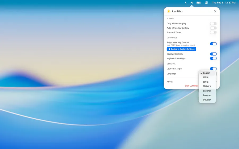Pick Español in the language menu

[207, 91]
